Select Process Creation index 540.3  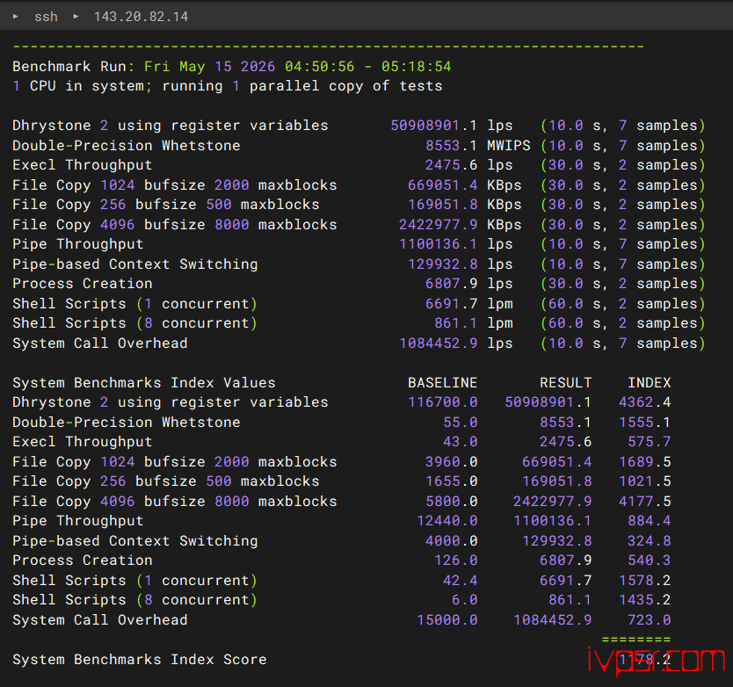649,560
